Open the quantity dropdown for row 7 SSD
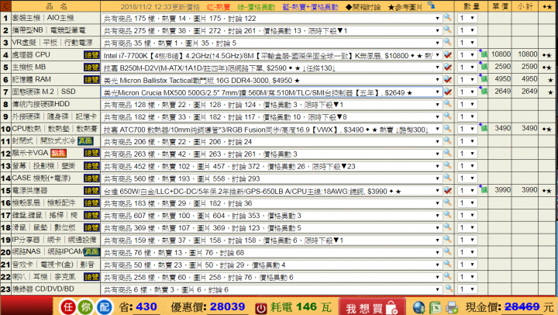 467,92
